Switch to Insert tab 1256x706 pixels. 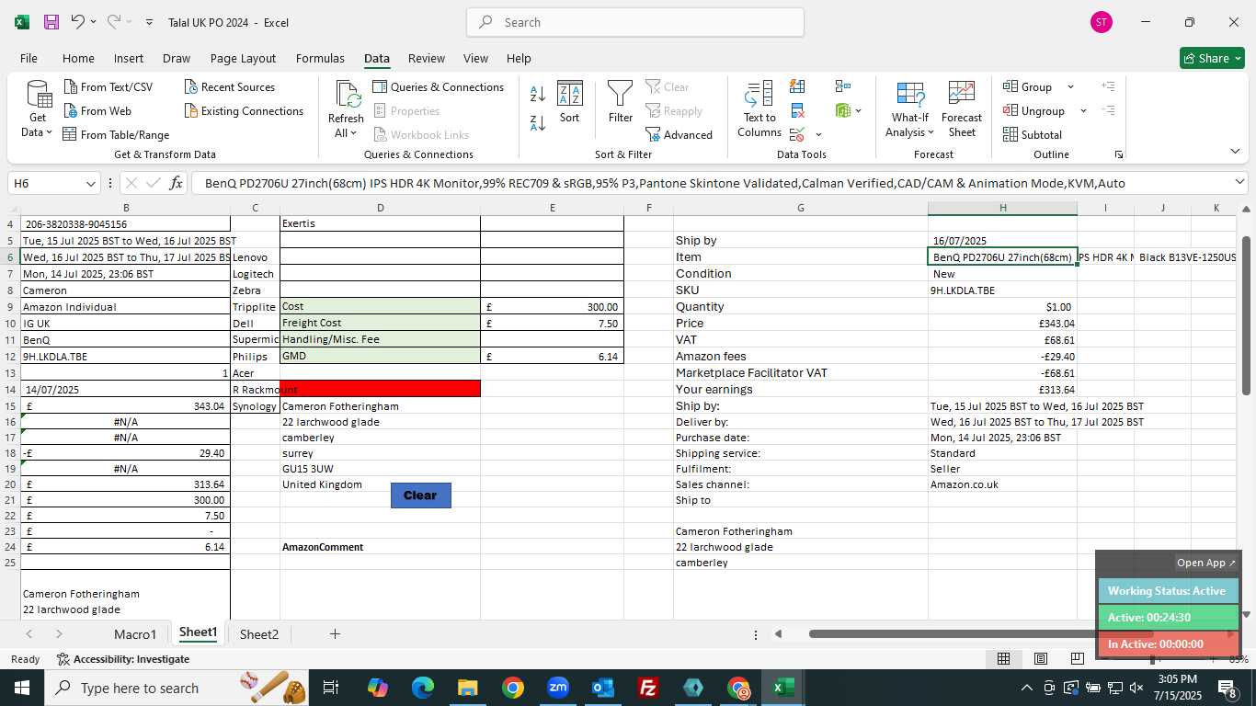(129, 58)
